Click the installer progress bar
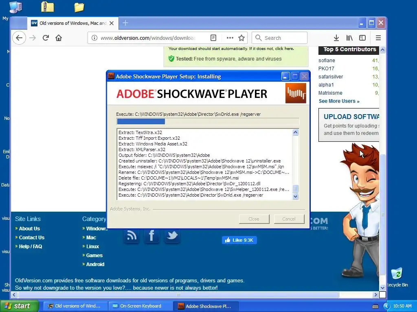 [x=208, y=121]
